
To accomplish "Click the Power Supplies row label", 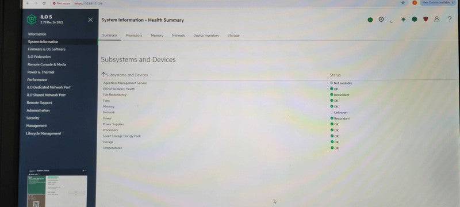I will tap(113, 124).
